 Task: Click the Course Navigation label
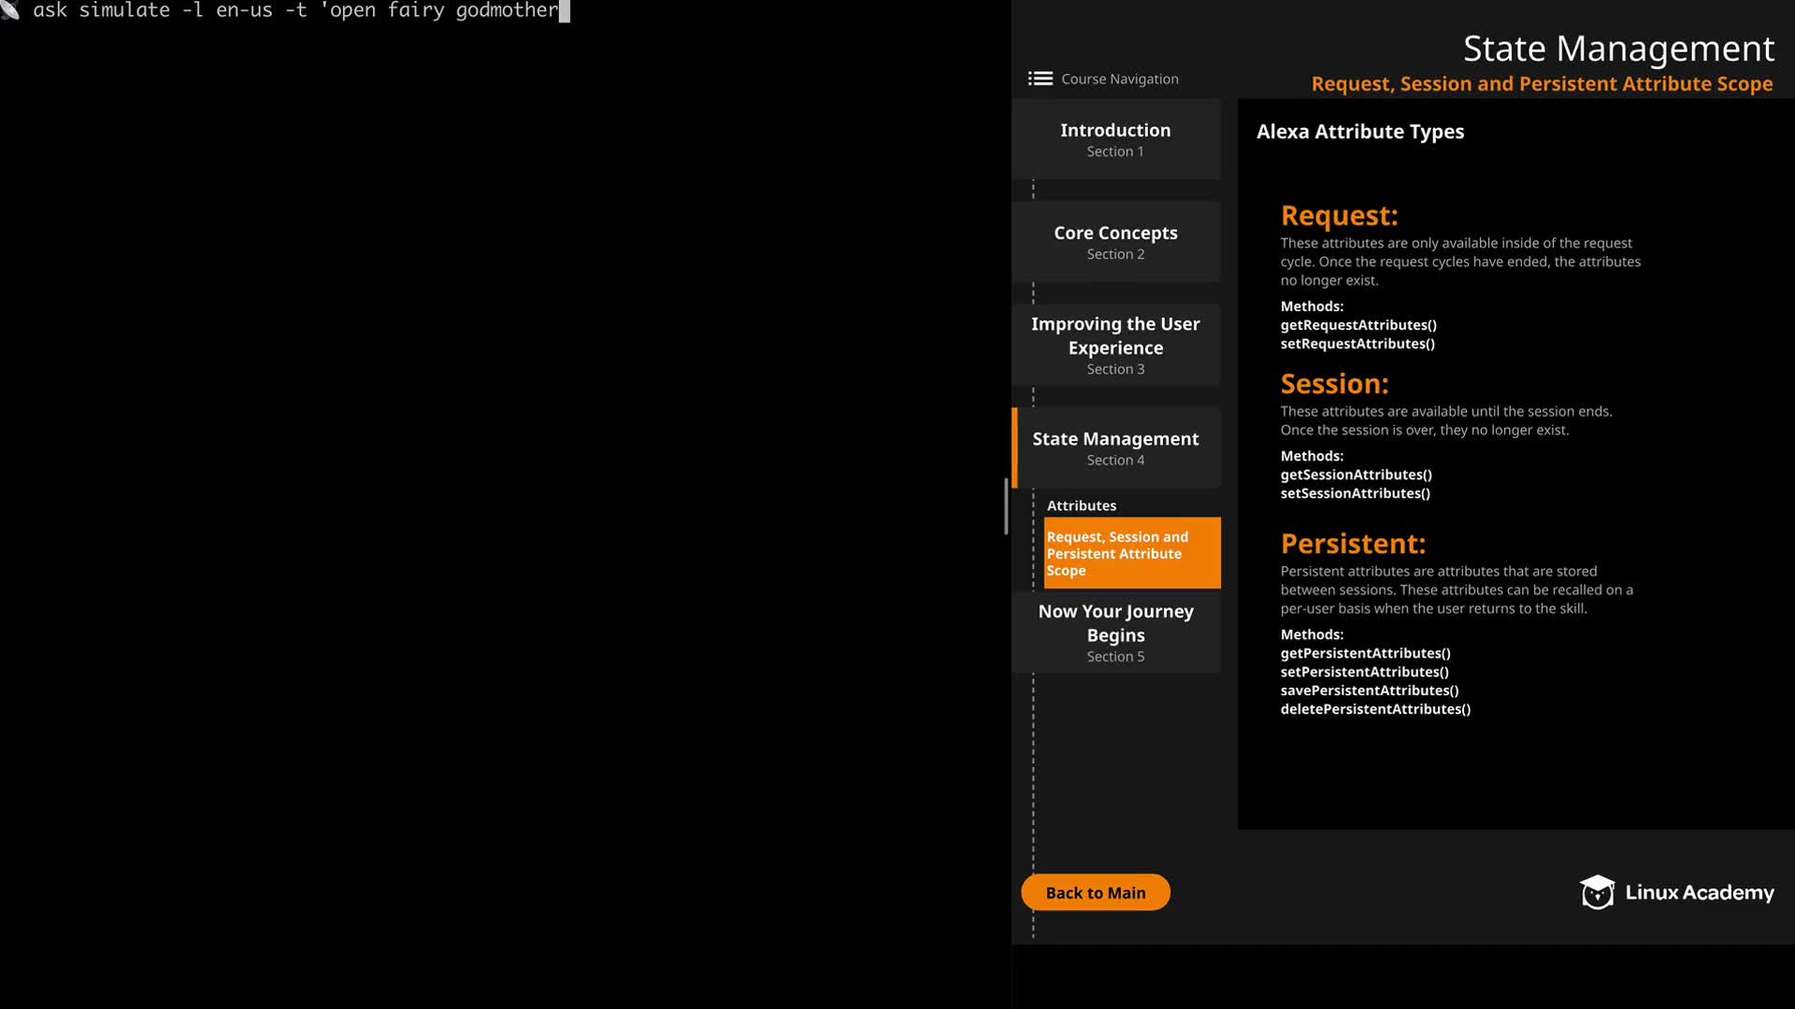[1120, 78]
